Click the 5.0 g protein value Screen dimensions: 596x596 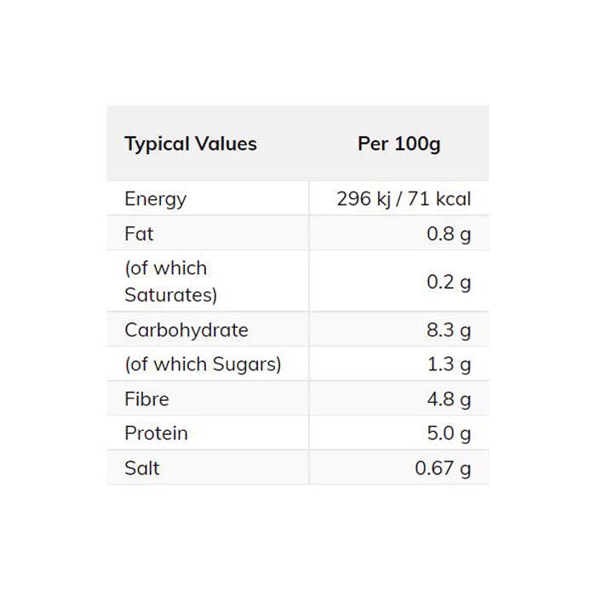(448, 433)
